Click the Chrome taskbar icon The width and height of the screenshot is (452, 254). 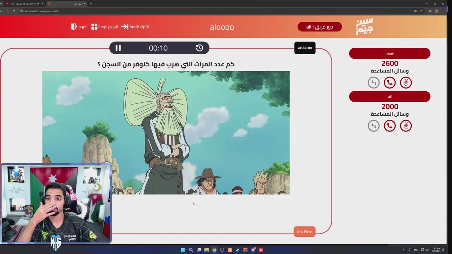(x=214, y=250)
